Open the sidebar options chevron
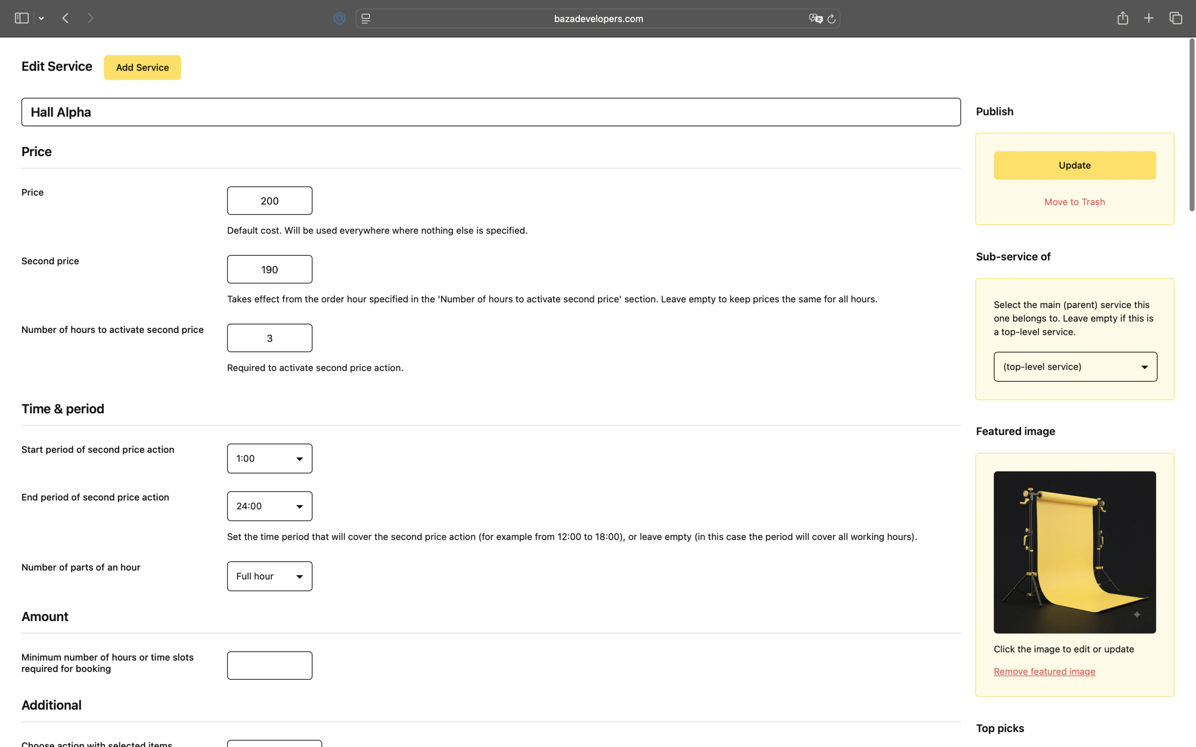This screenshot has height=747, width=1196. coord(42,18)
